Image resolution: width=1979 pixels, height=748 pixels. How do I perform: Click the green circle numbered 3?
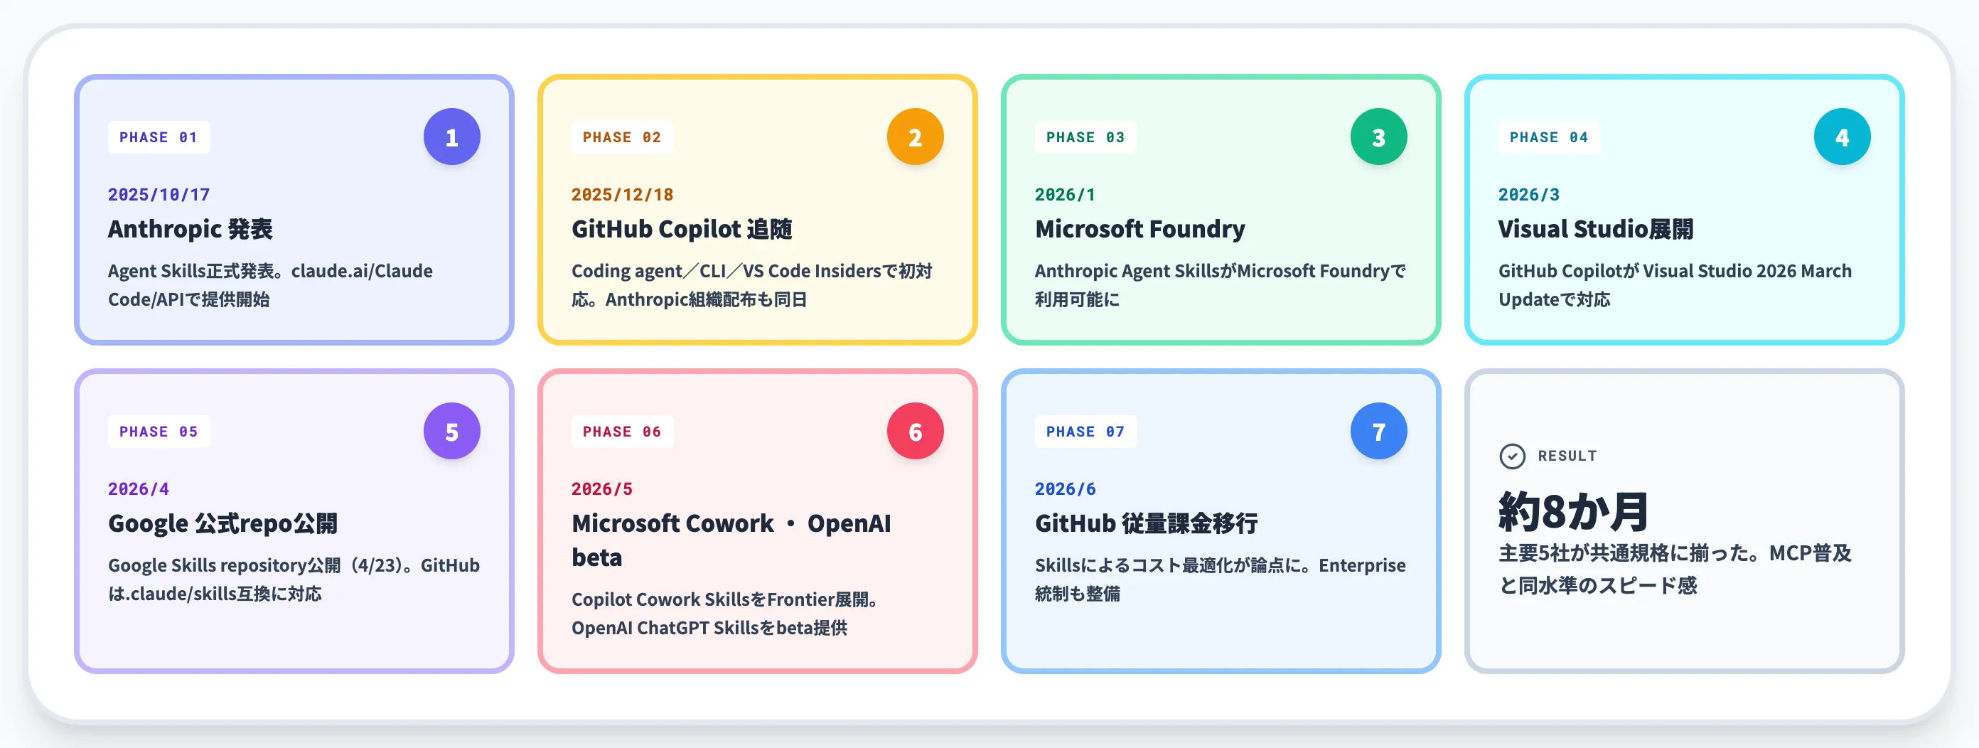coord(1378,137)
